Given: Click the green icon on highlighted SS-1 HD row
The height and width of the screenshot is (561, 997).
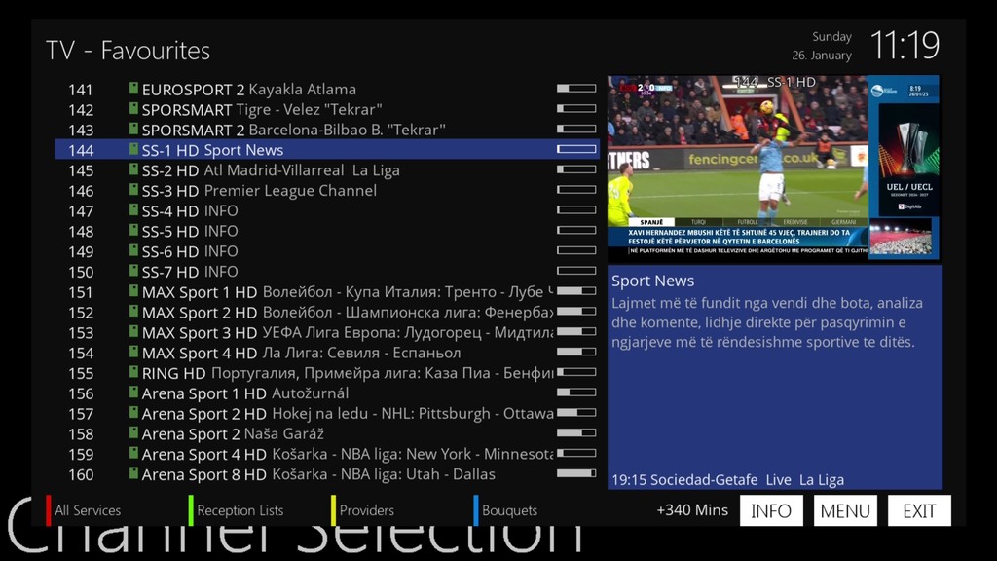Looking at the screenshot, I should pyautogui.click(x=133, y=149).
